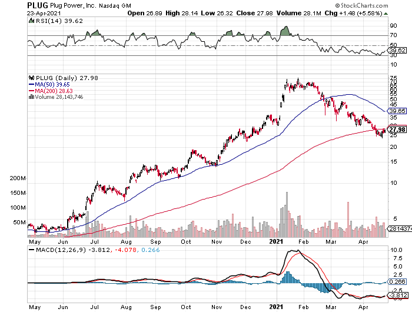Click the Nov label on price chart axis
Image resolution: width=412 pixels, height=312 pixels.
pyautogui.click(x=217, y=241)
